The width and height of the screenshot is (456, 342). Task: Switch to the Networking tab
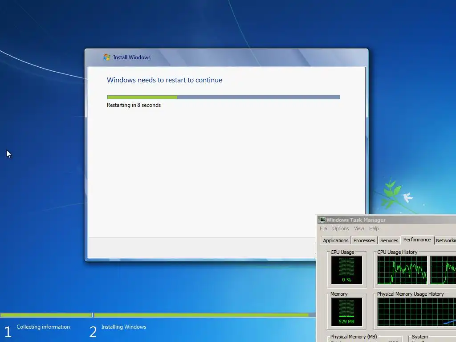tap(445, 240)
